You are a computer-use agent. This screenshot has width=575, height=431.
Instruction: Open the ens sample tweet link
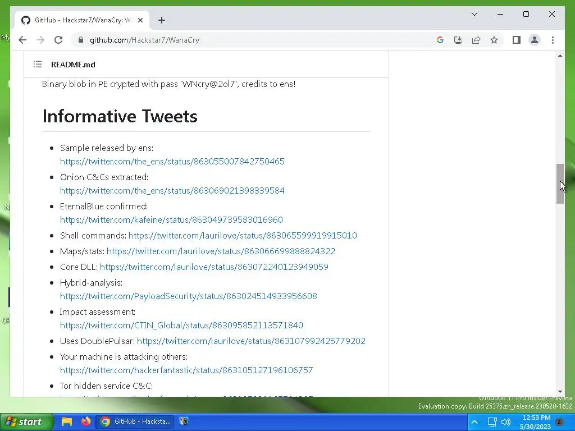click(x=172, y=161)
